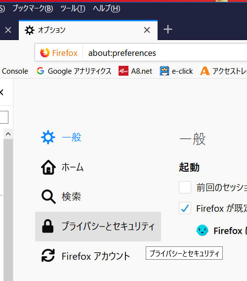Close the オプション tab

pyautogui.click(x=147, y=30)
